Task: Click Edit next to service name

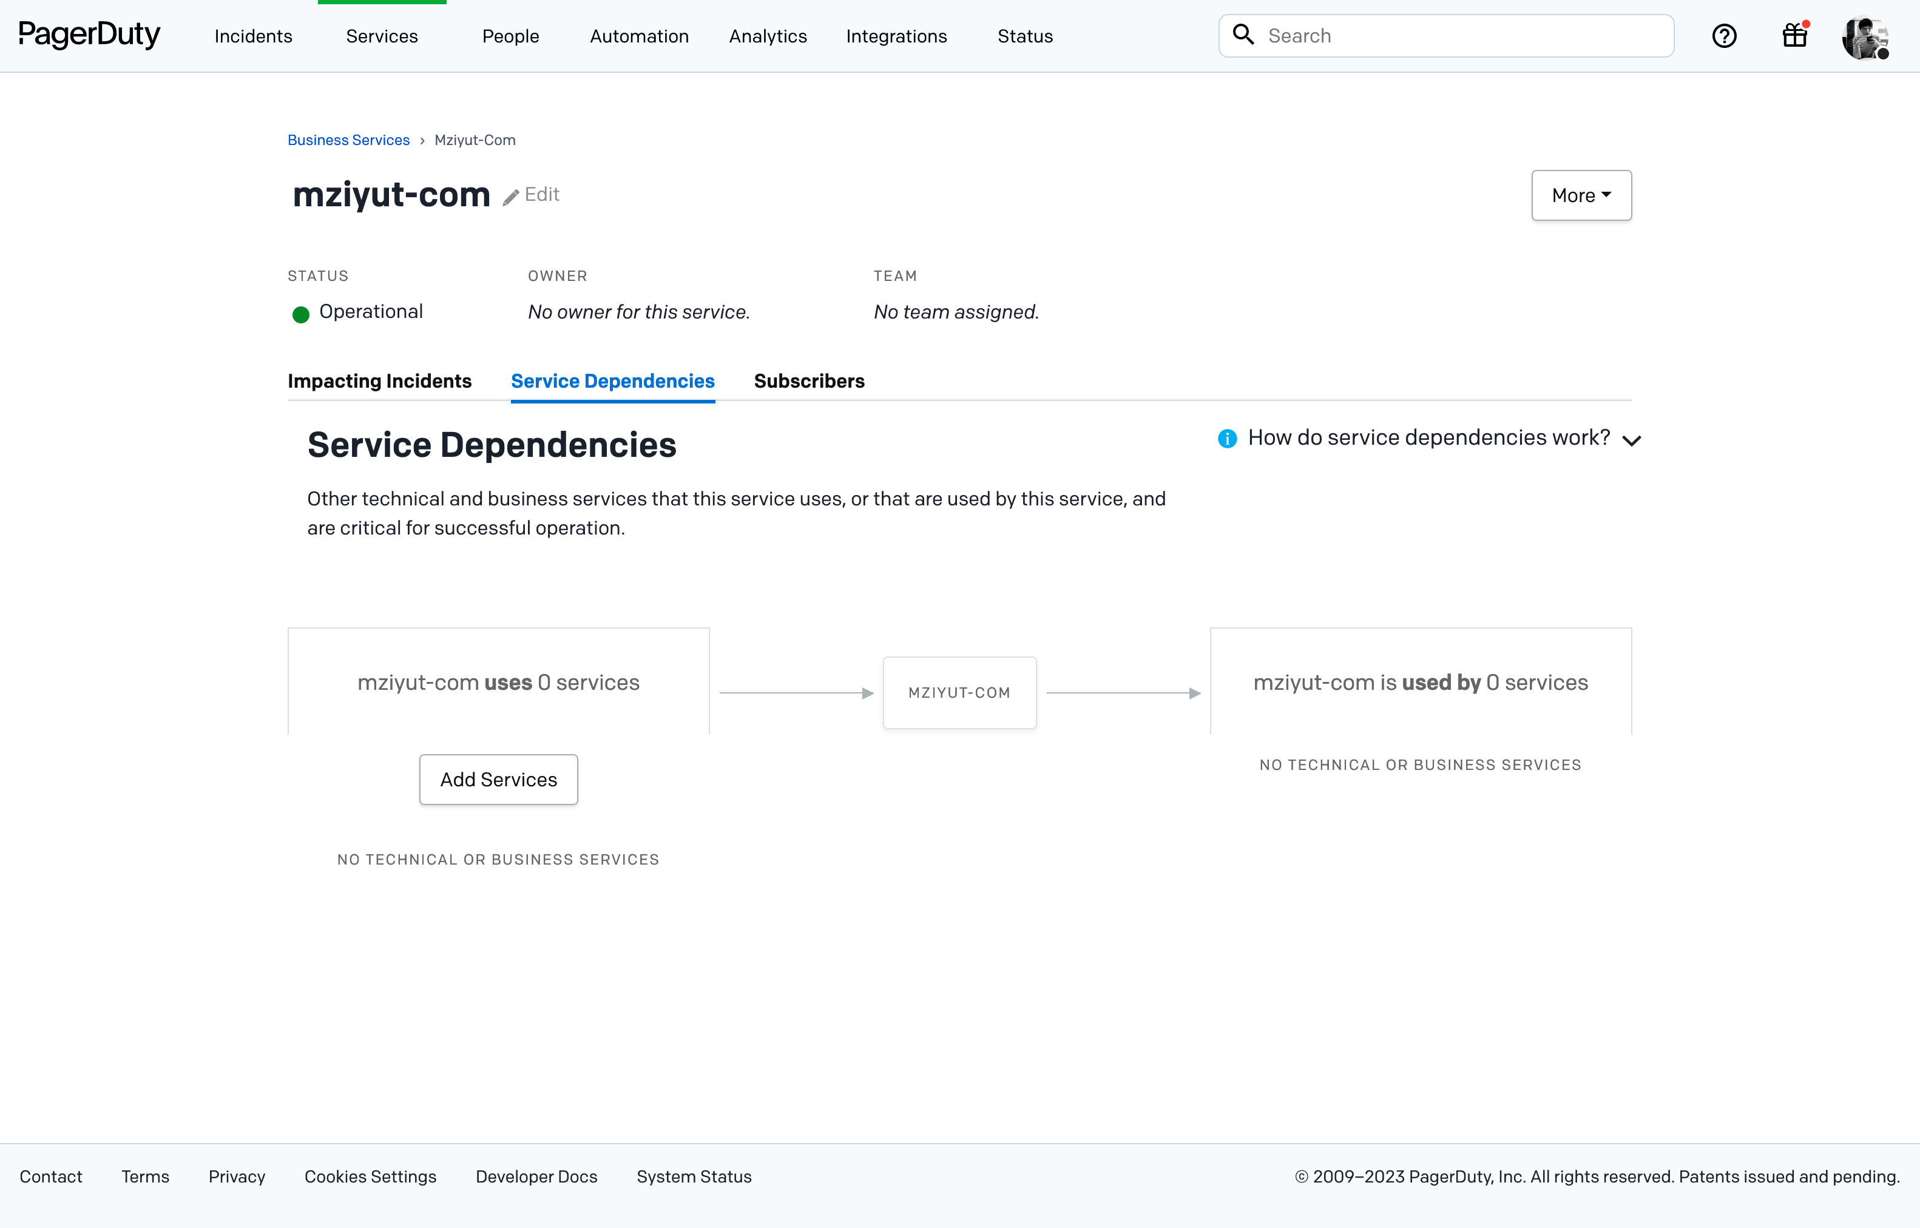Action: coord(541,195)
